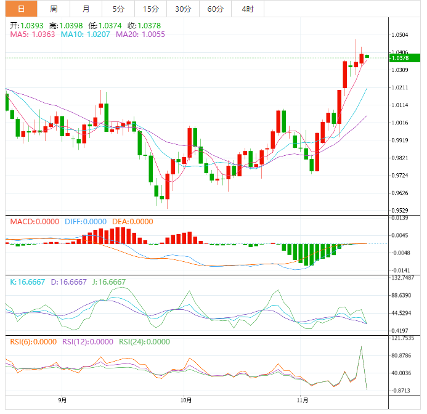Click the RSI(6) indicator label
427x414 pixels.
point(33,341)
